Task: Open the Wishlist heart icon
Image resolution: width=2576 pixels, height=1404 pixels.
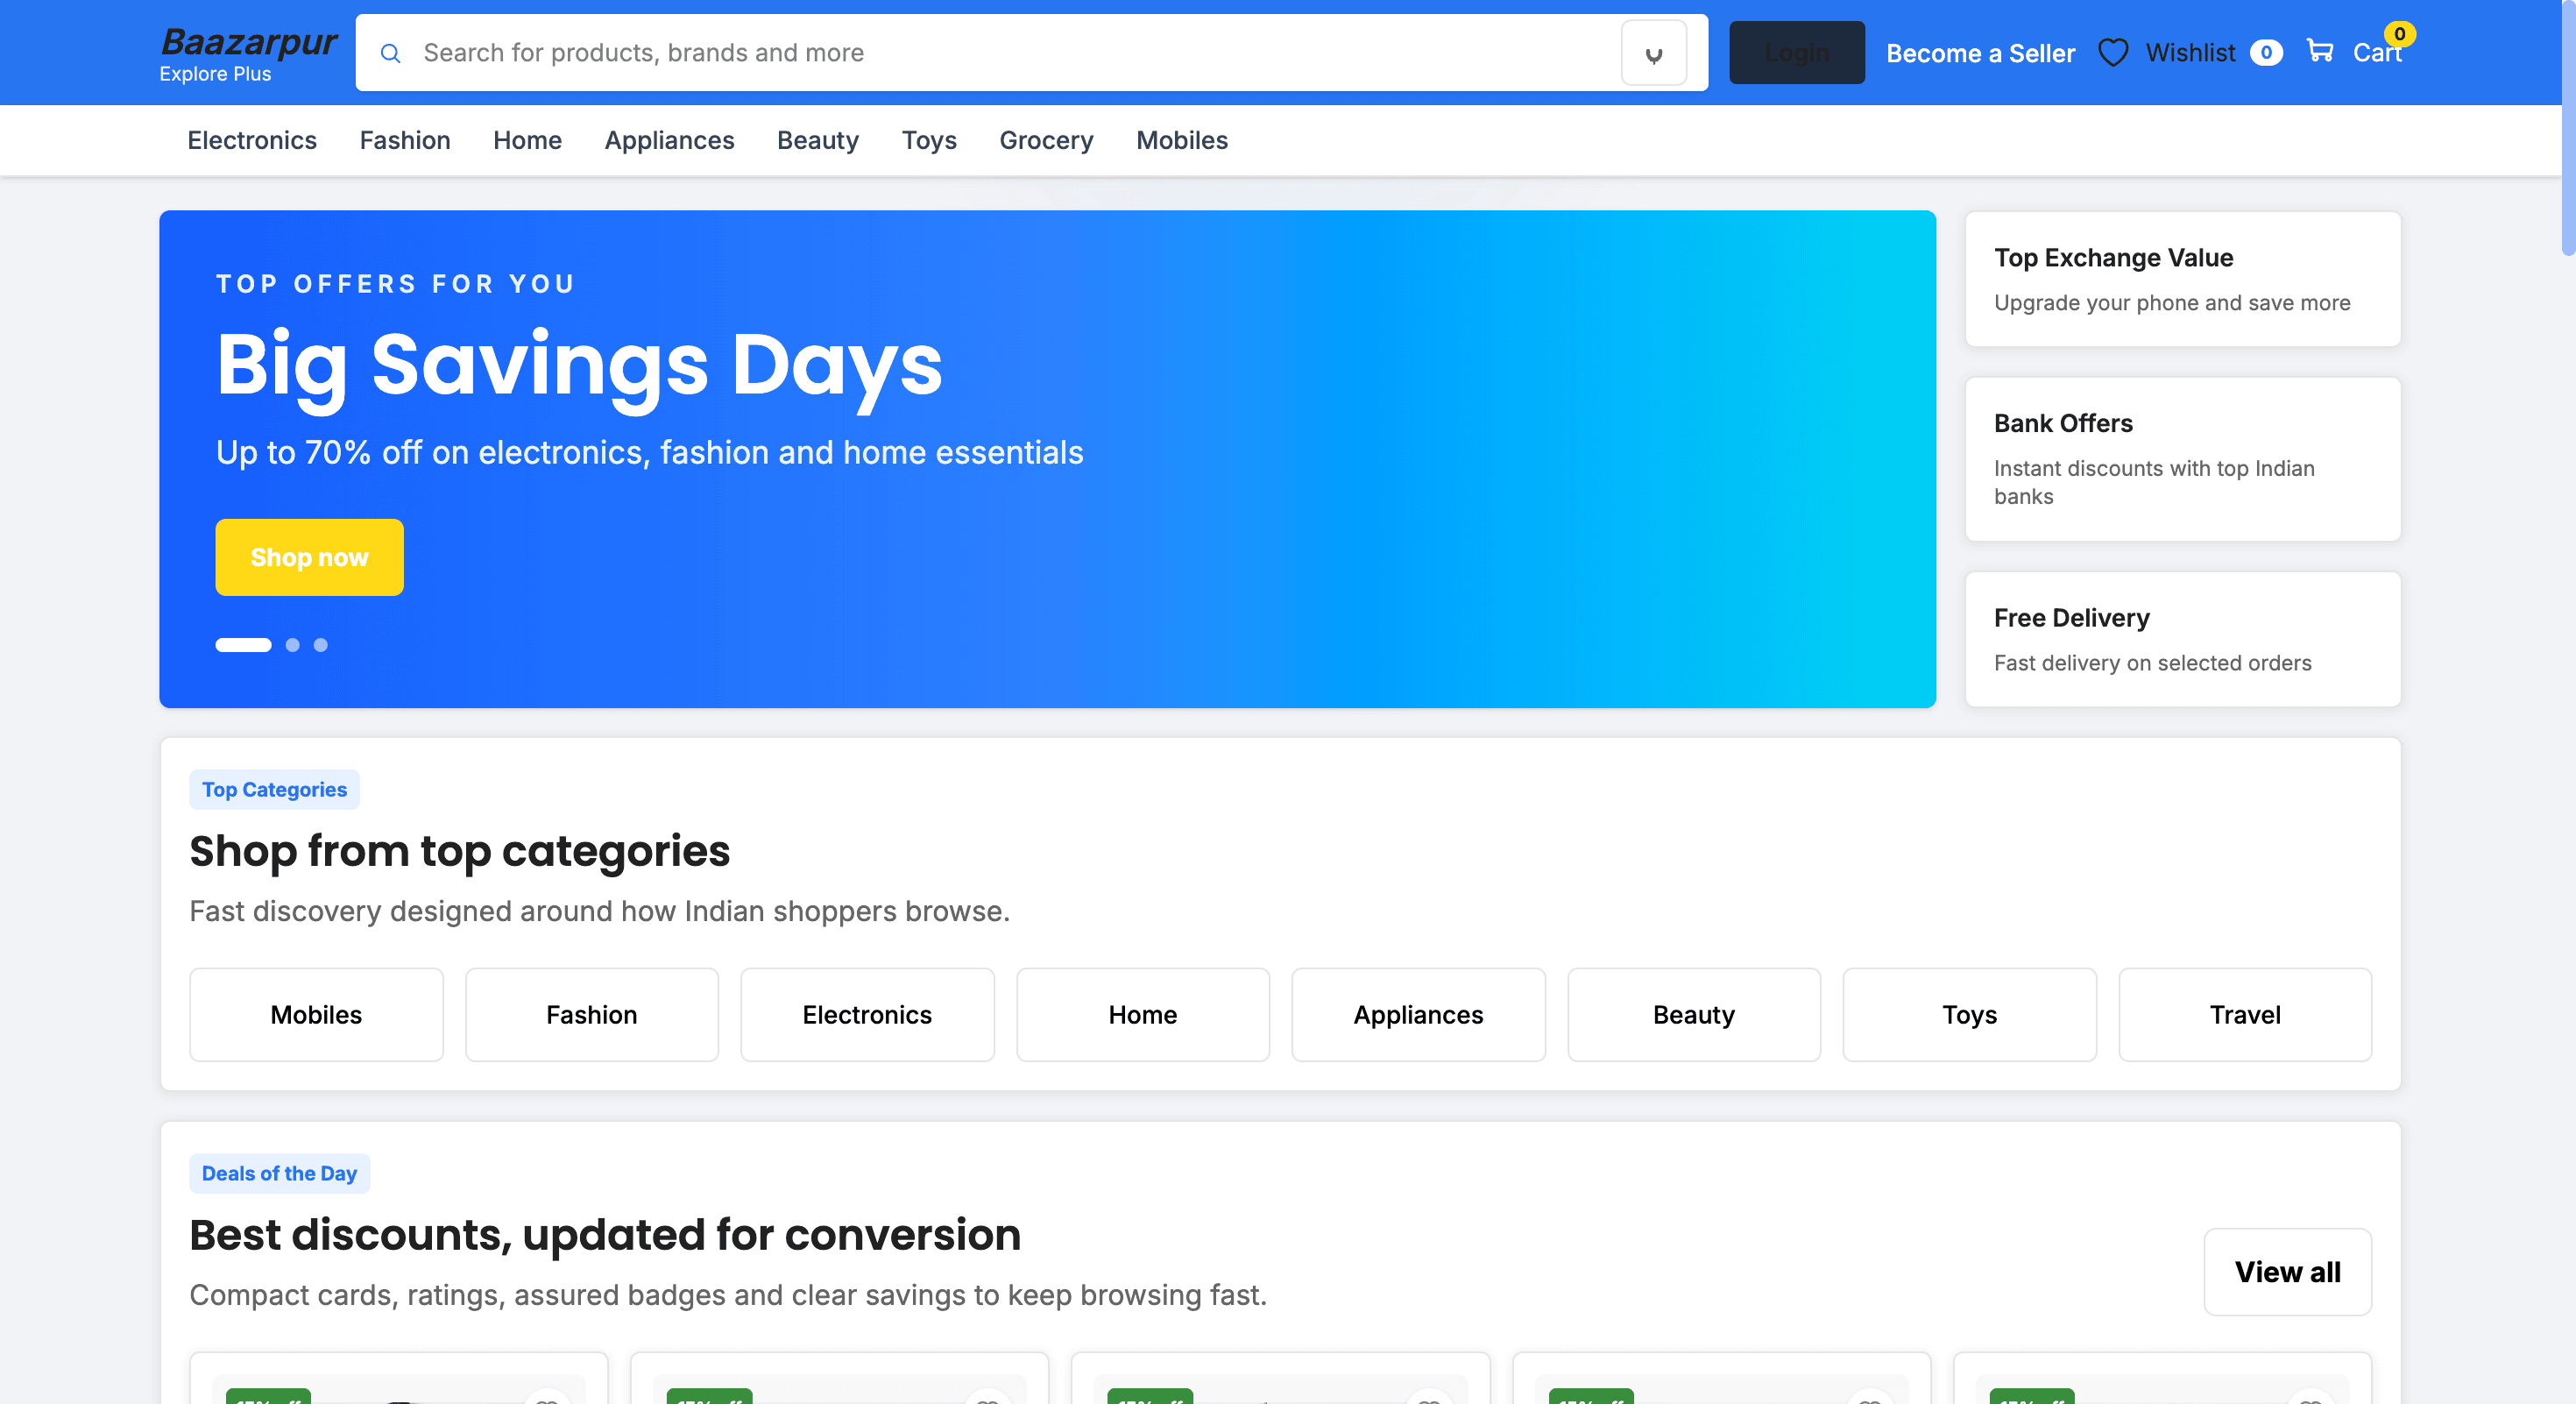Action: point(2113,53)
